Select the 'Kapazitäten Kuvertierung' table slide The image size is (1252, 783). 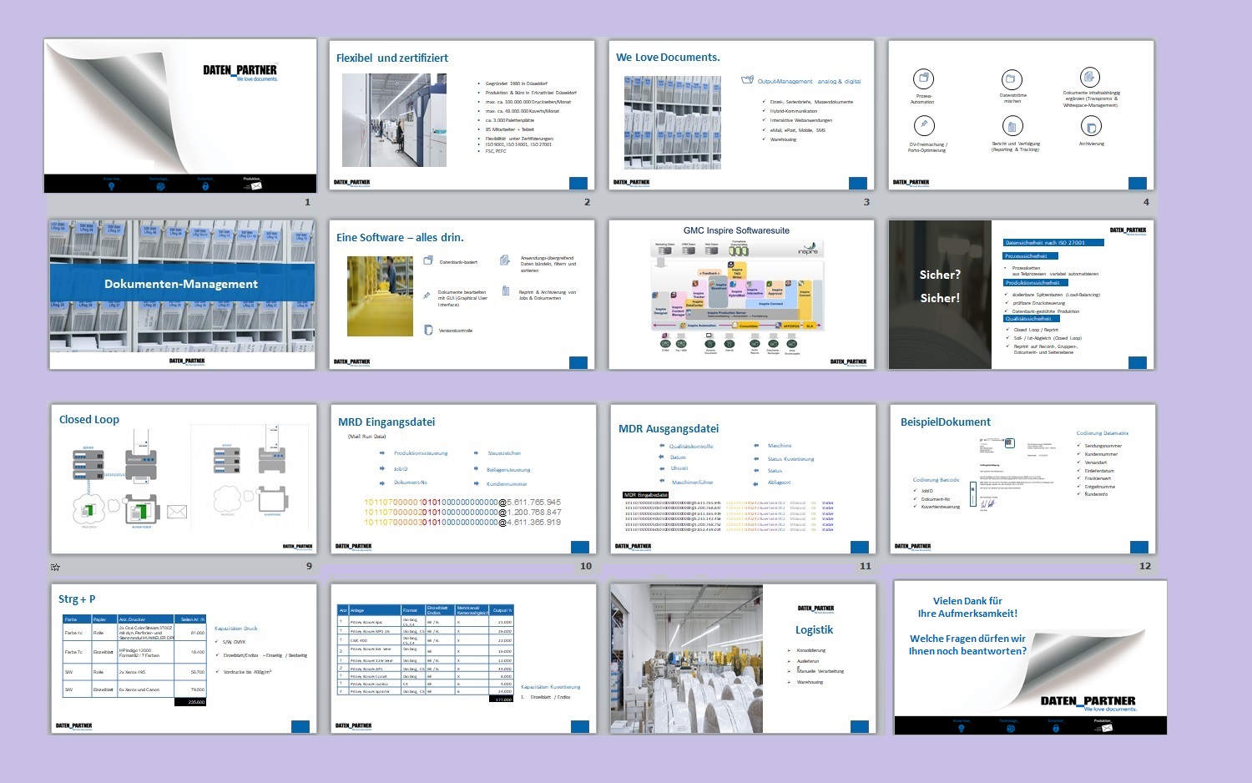coord(463,659)
